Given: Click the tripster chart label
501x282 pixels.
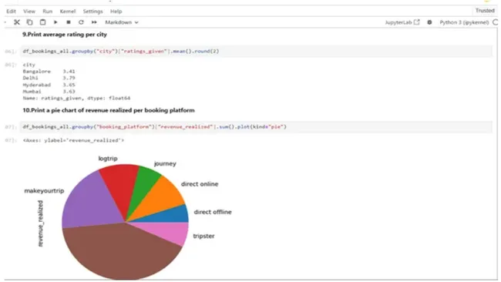Looking at the screenshot, I should click(203, 236).
